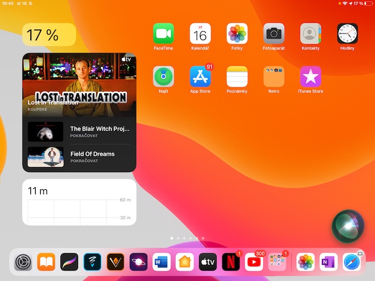Open Safari in the dock
This screenshot has width=375, height=281.
[x=351, y=262]
